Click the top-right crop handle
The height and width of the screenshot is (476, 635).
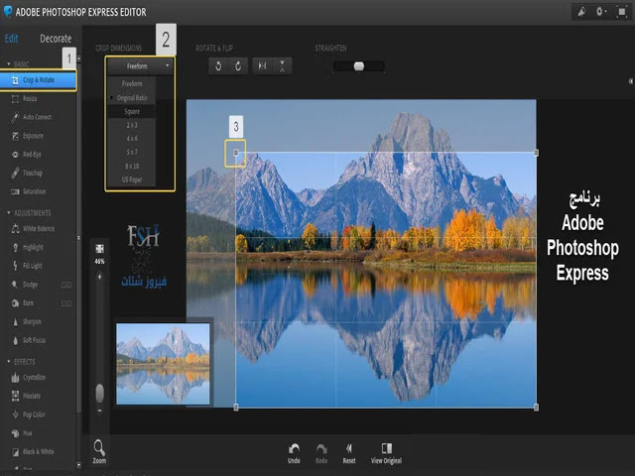tap(536, 153)
